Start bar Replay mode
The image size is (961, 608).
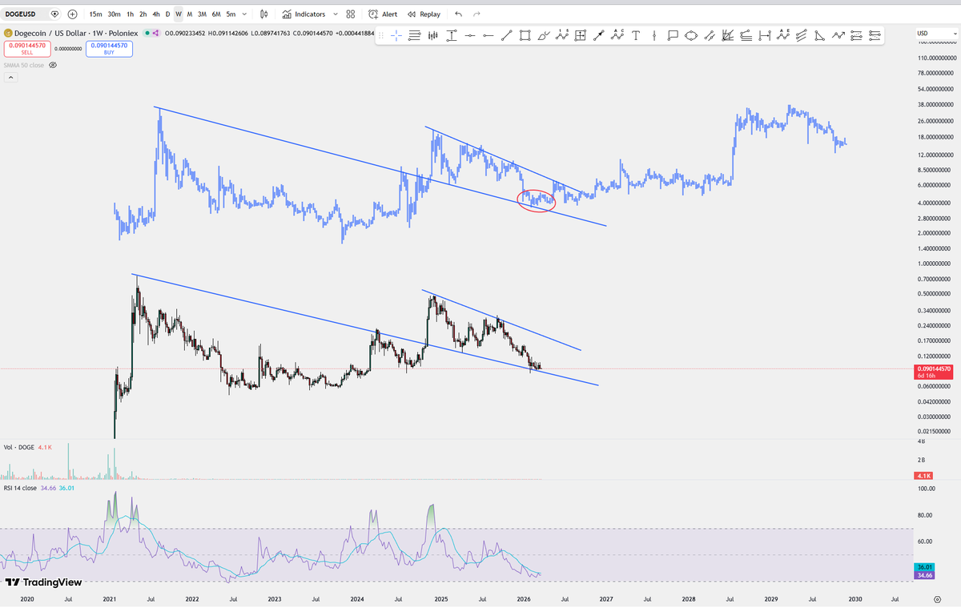click(x=424, y=14)
